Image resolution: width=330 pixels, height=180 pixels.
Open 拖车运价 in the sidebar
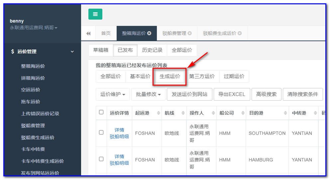pos(31,101)
